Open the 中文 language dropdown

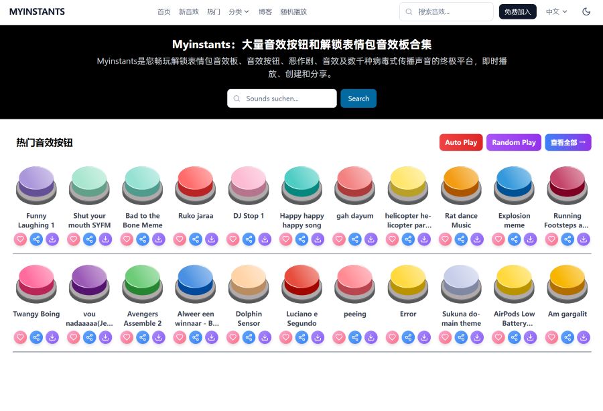coord(557,11)
